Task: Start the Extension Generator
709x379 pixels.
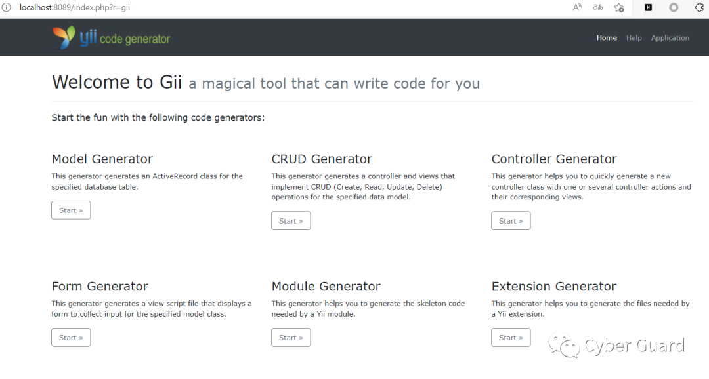Action: coord(511,338)
